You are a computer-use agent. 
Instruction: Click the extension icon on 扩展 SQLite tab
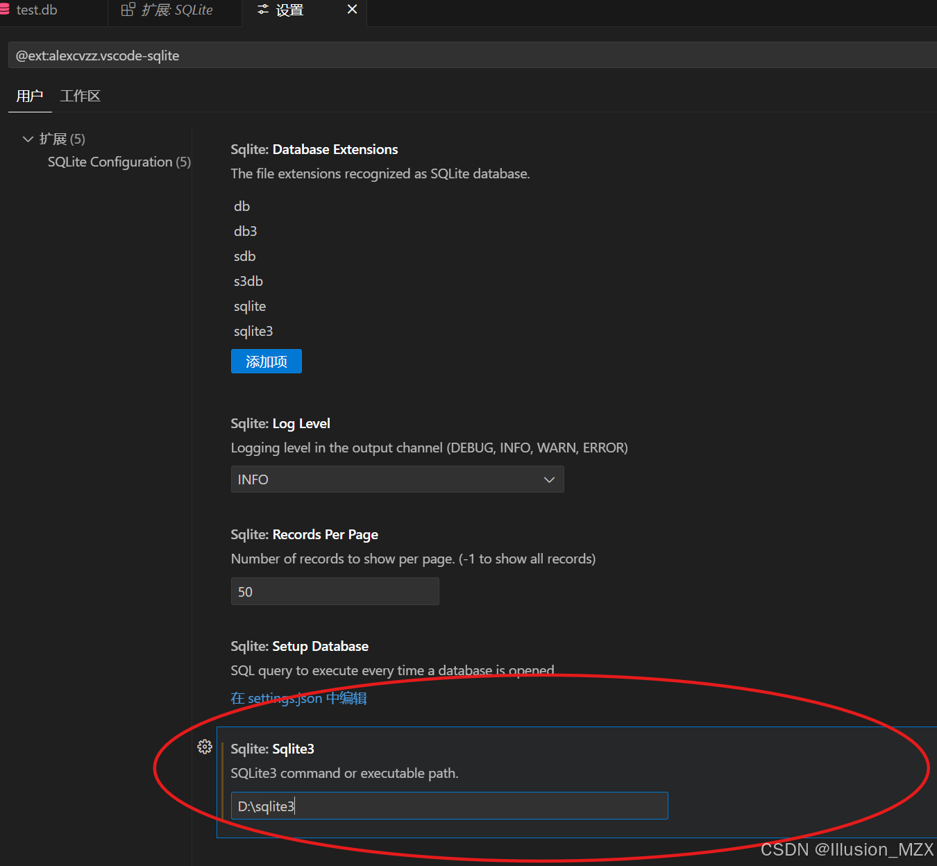[x=128, y=10]
